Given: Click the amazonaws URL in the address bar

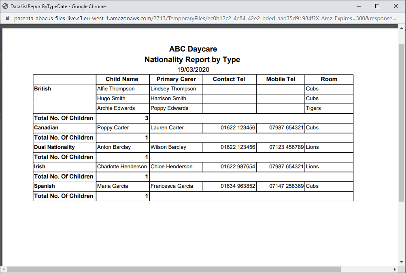Looking at the screenshot, I should point(205,18).
